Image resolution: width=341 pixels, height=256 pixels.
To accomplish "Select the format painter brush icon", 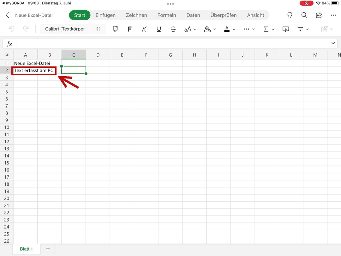I will (115, 29).
